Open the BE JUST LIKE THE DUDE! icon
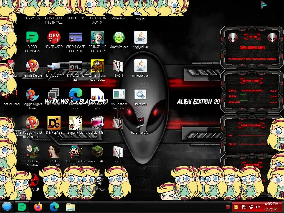Image resolution: width=284 pixels, height=213 pixels. coord(97,37)
